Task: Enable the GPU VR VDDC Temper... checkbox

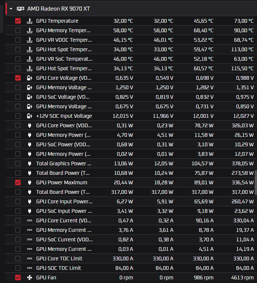Action: pos(18,40)
